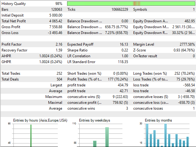Select Short Trades value 0 (0.00%)
This screenshot has height=147, width=196.
coord(121,73)
